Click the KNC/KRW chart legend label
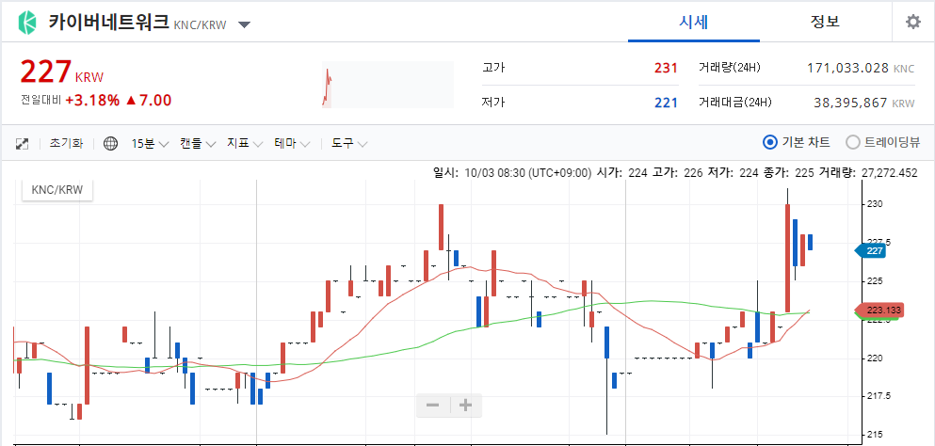Screen dimensions: 935x446 point(57,190)
